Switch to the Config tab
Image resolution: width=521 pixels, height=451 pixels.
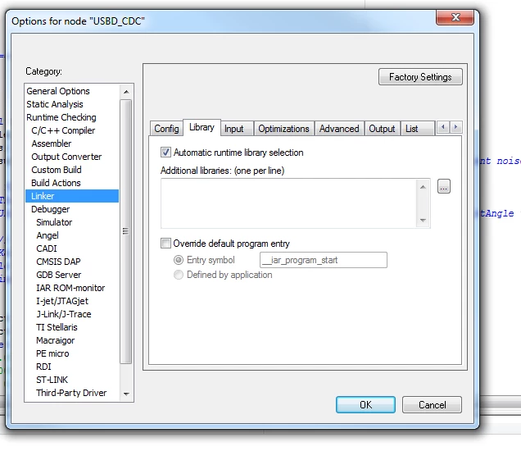point(166,129)
